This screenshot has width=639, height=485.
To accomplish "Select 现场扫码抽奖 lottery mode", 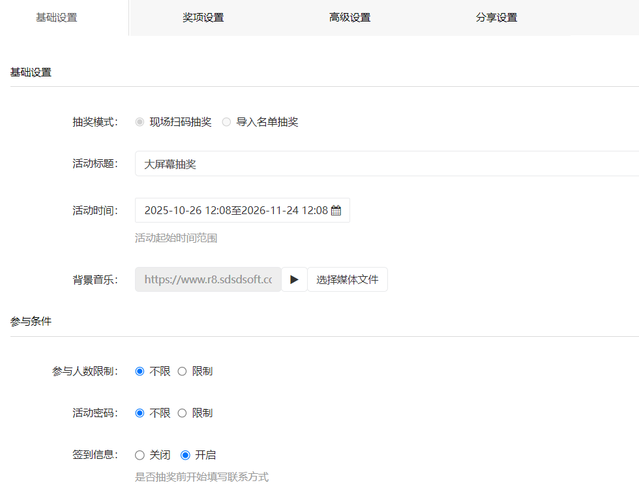I will (x=140, y=122).
